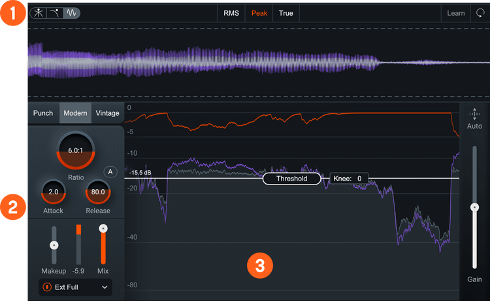Select the Punch compressor mode
Image resolution: width=490 pixels, height=301 pixels.
click(x=43, y=113)
